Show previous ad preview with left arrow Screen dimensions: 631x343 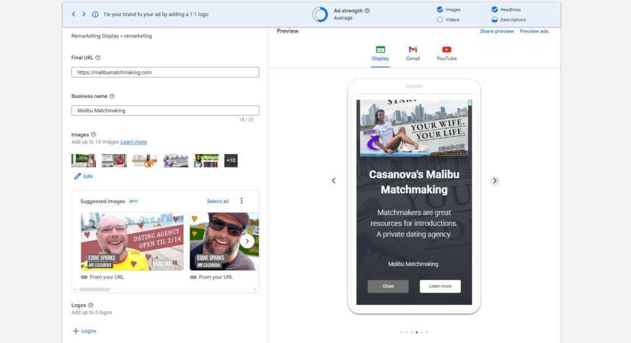333,181
